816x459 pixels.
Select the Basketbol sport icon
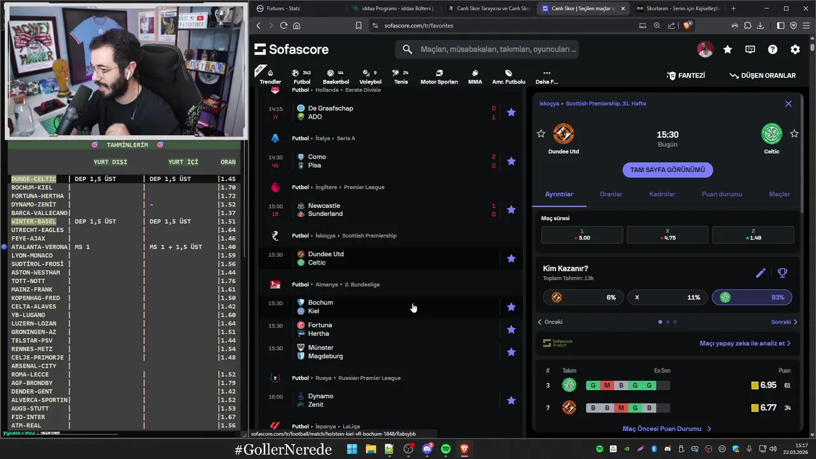(x=335, y=76)
